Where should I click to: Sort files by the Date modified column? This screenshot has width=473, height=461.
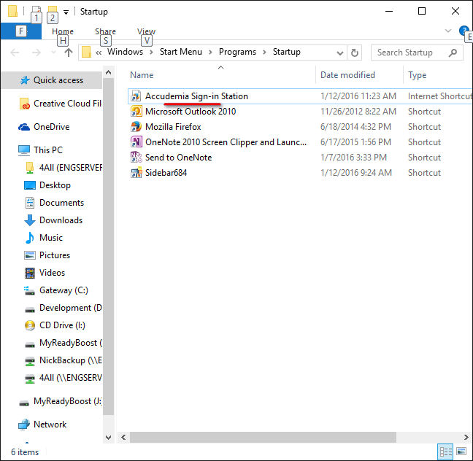(x=347, y=75)
